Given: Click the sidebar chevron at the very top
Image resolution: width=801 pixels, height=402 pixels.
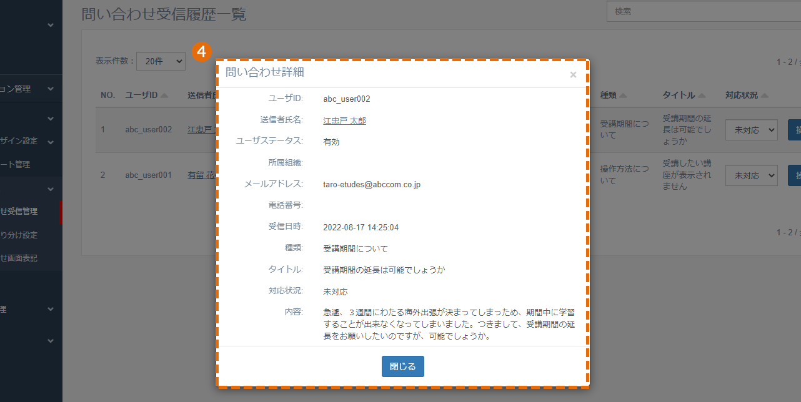Looking at the screenshot, I should 51,25.
